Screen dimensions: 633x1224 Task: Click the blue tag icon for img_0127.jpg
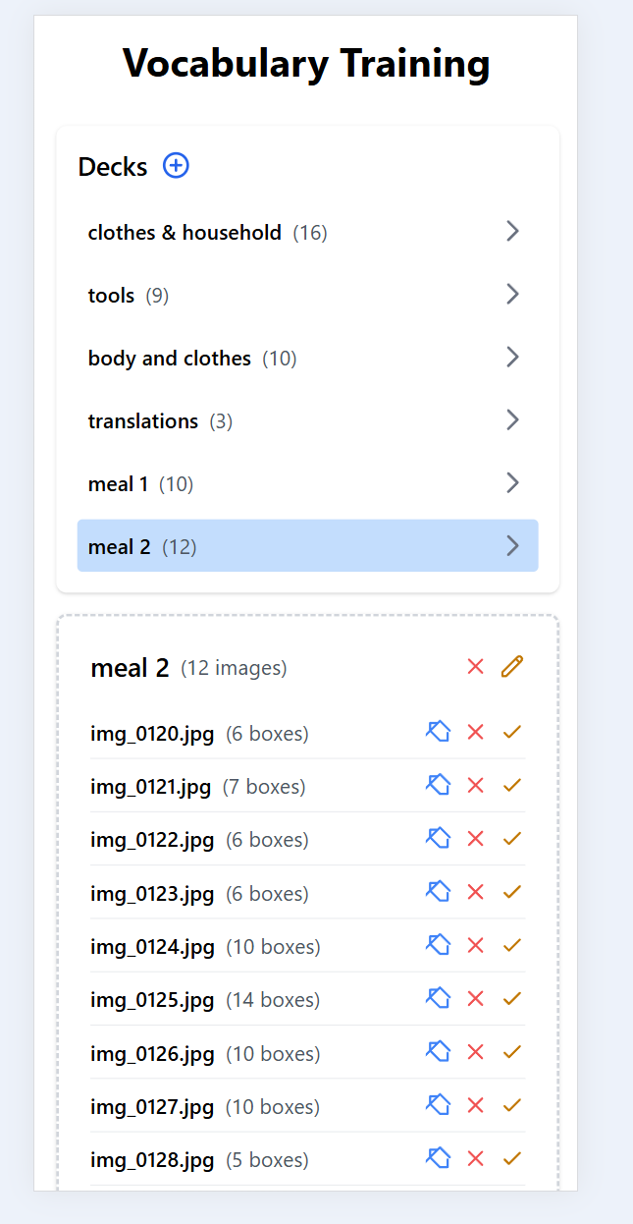[438, 1105]
